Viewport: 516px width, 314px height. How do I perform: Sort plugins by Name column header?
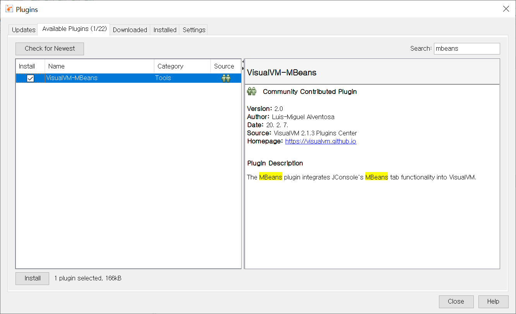pos(99,66)
